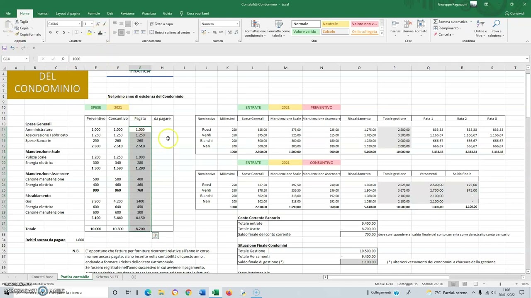Image resolution: width=531 pixels, height=298 pixels.
Task: Save workbook via quick access toolbar
Action: (x=5, y=48)
